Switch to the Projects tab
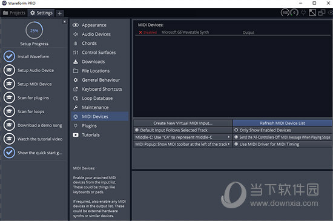 [14, 13]
